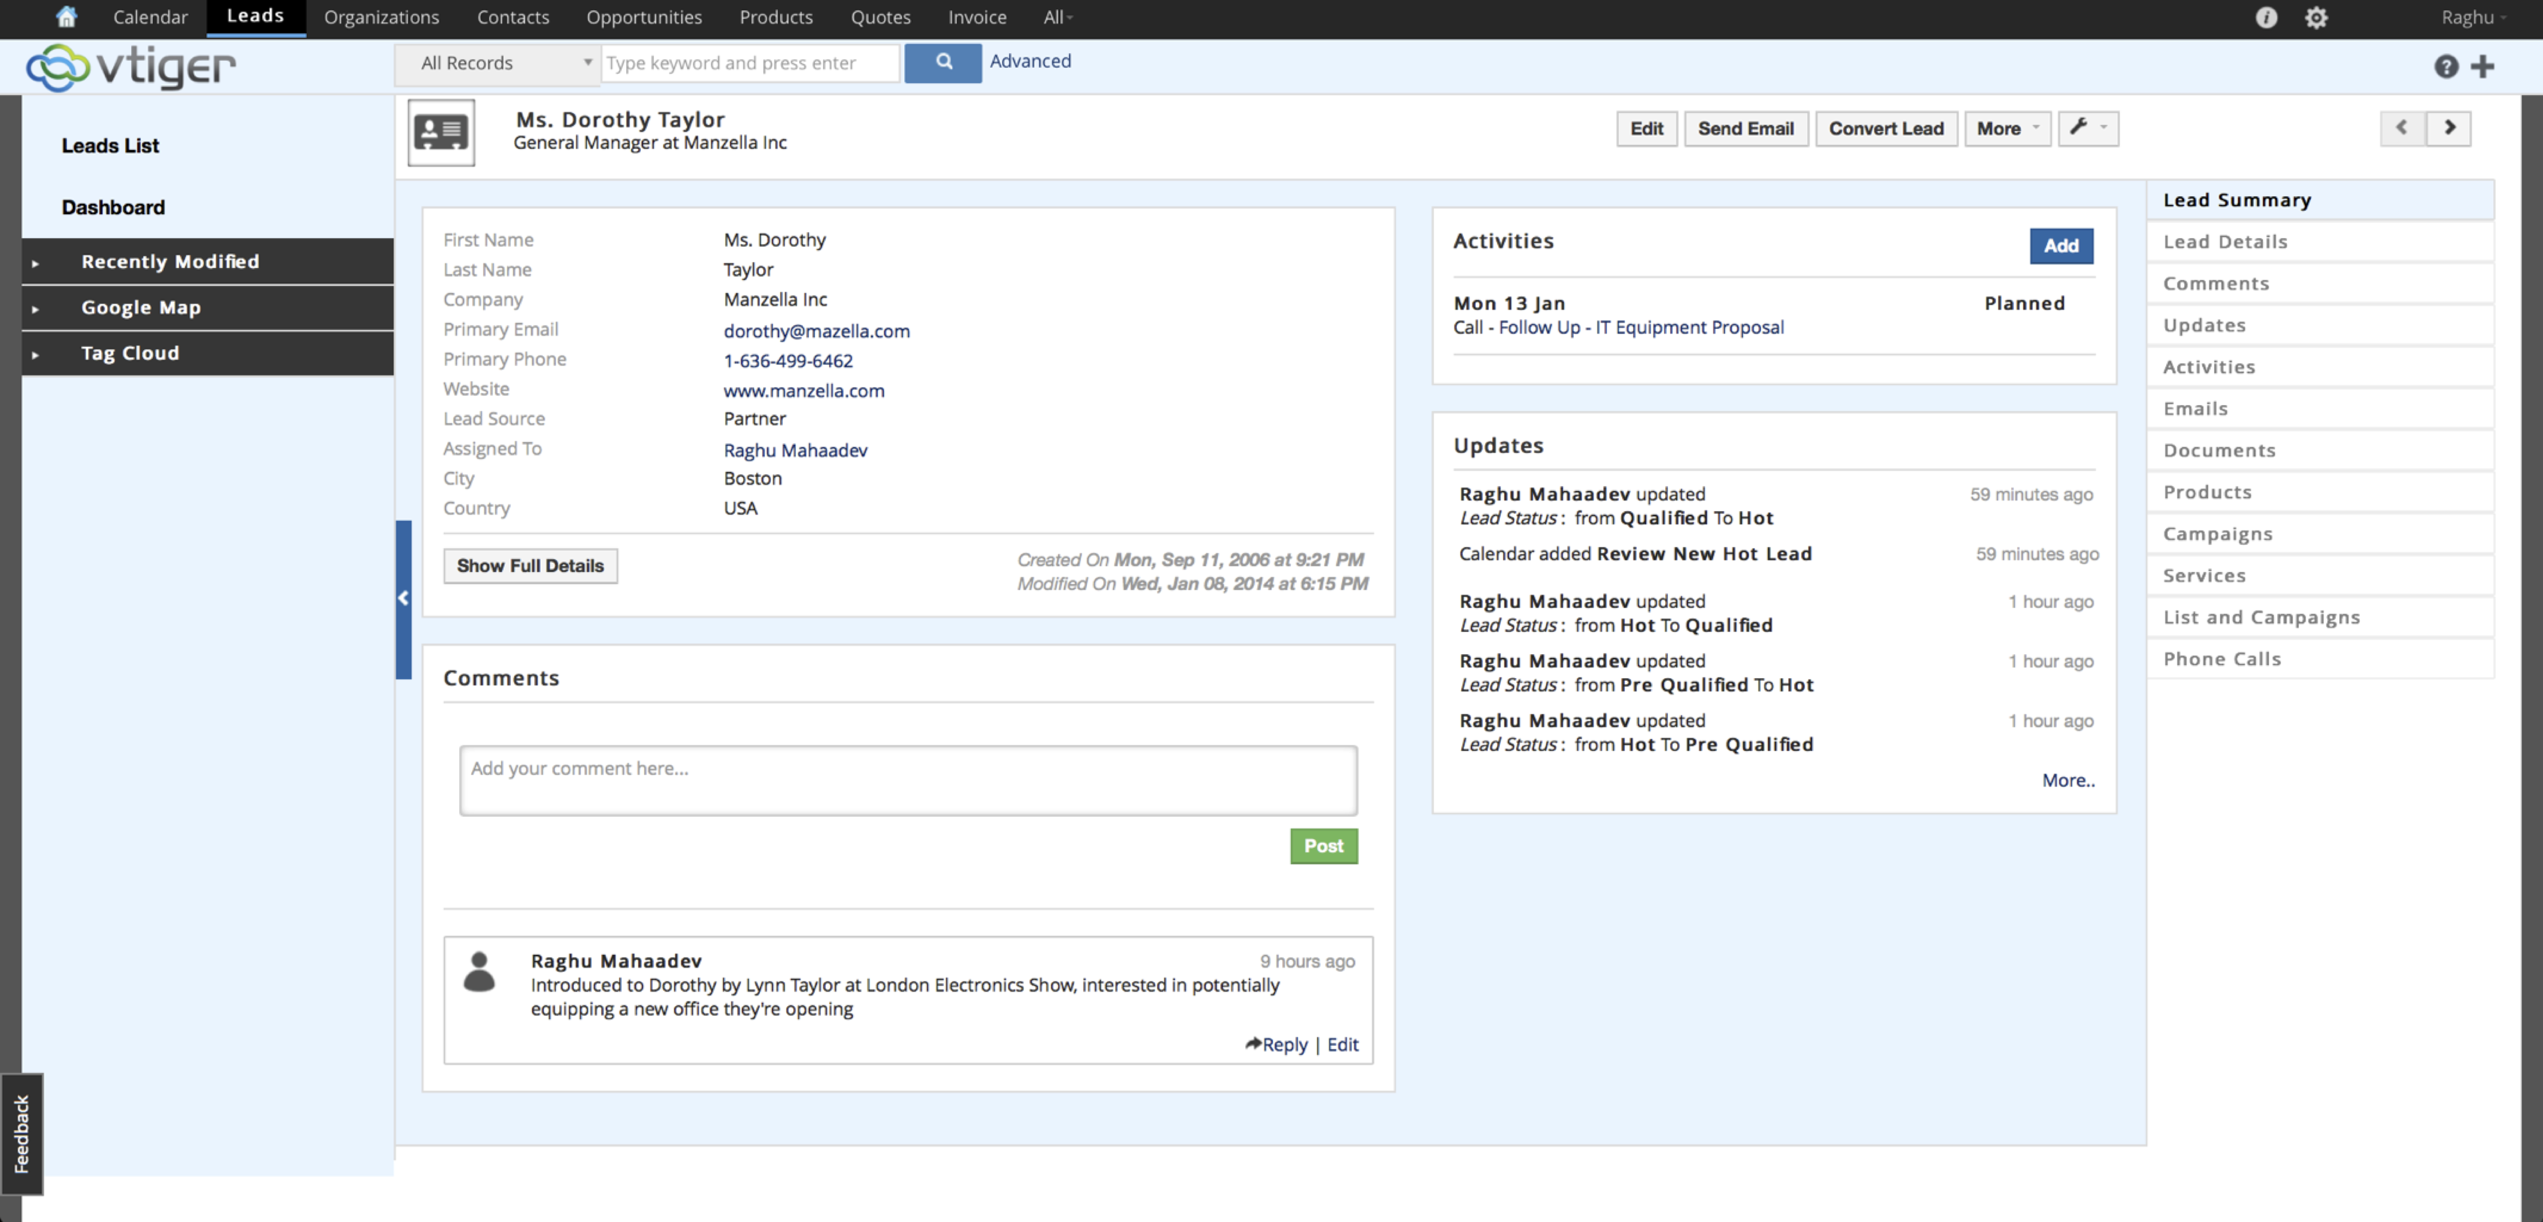Collapse the left sidebar blue handle
This screenshot has height=1222, width=2543.
[x=403, y=598]
